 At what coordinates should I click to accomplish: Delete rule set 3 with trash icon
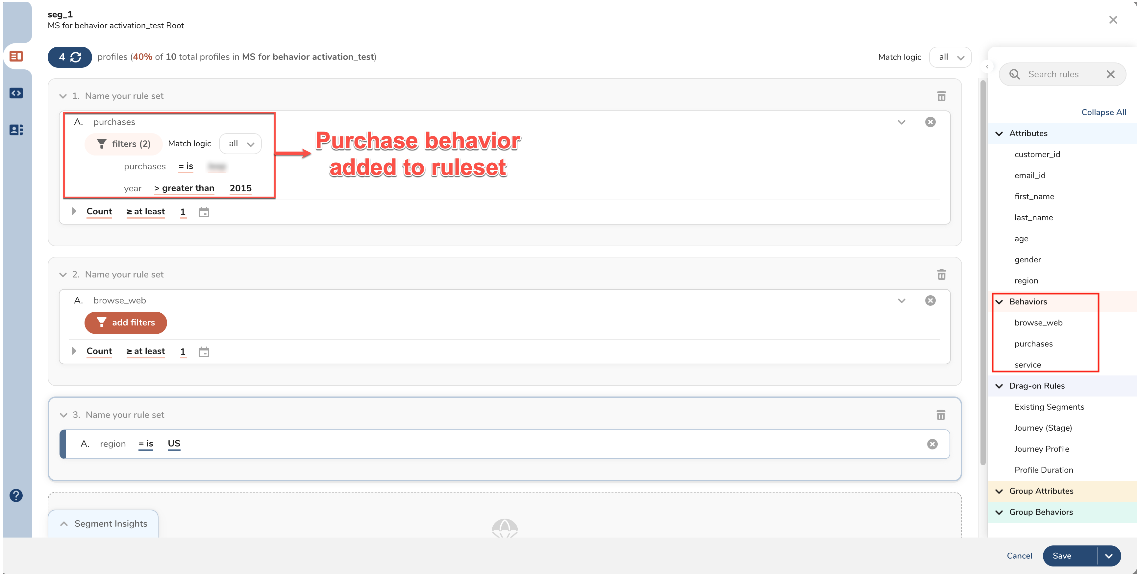940,415
